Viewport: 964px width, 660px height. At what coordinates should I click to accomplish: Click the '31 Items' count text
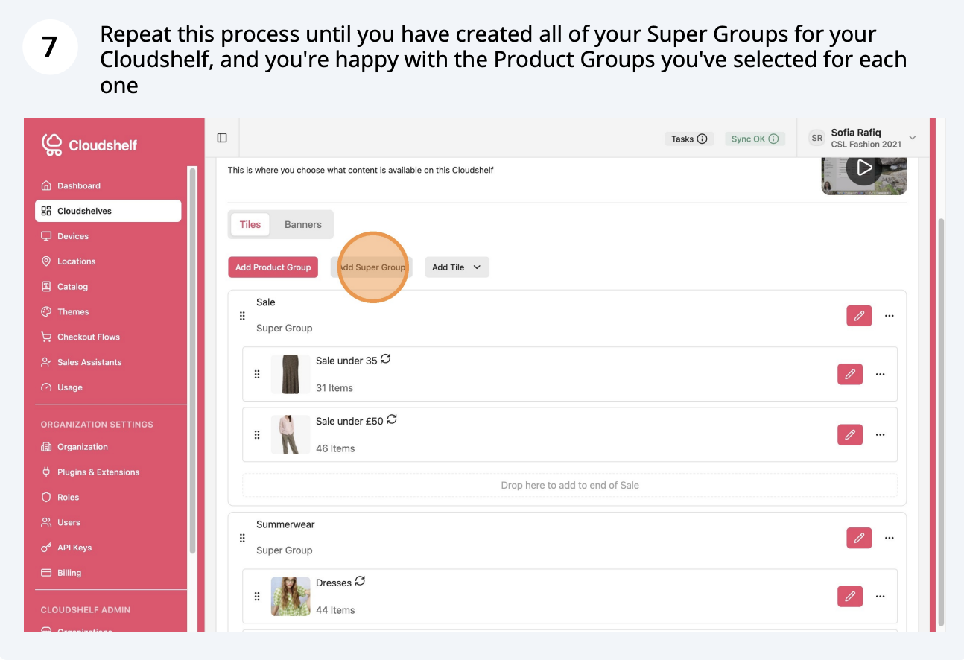point(334,388)
